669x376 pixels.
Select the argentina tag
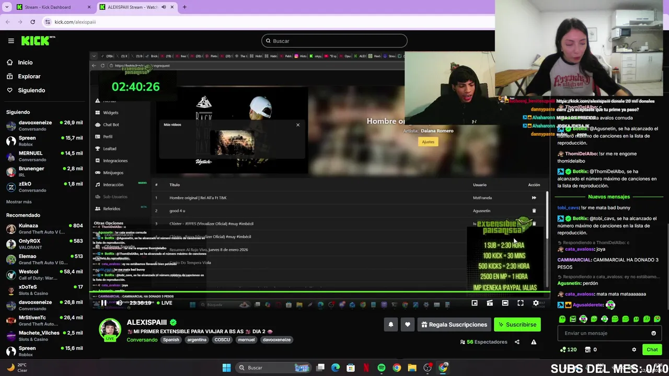coord(197,339)
